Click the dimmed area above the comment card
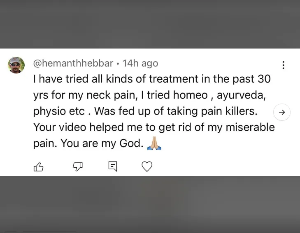 tap(150, 24)
